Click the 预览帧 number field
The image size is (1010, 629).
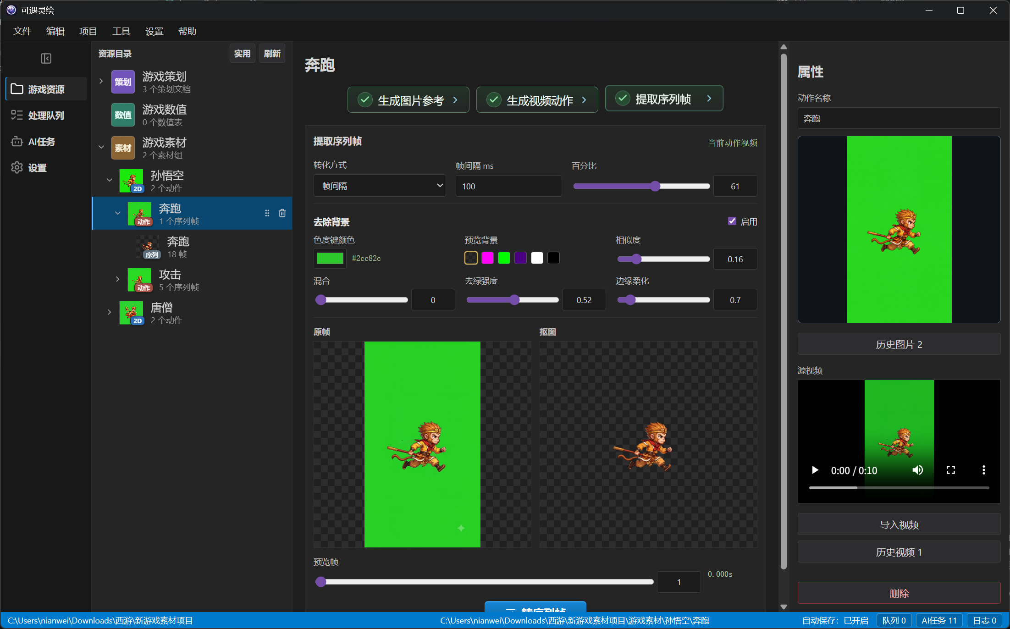click(679, 582)
